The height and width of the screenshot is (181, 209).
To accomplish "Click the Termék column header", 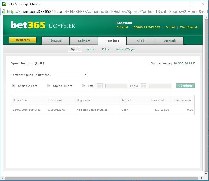I will click(132, 100).
